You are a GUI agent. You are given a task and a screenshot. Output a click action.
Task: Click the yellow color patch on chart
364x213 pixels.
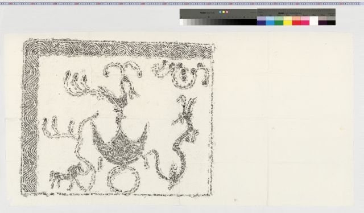288,23
